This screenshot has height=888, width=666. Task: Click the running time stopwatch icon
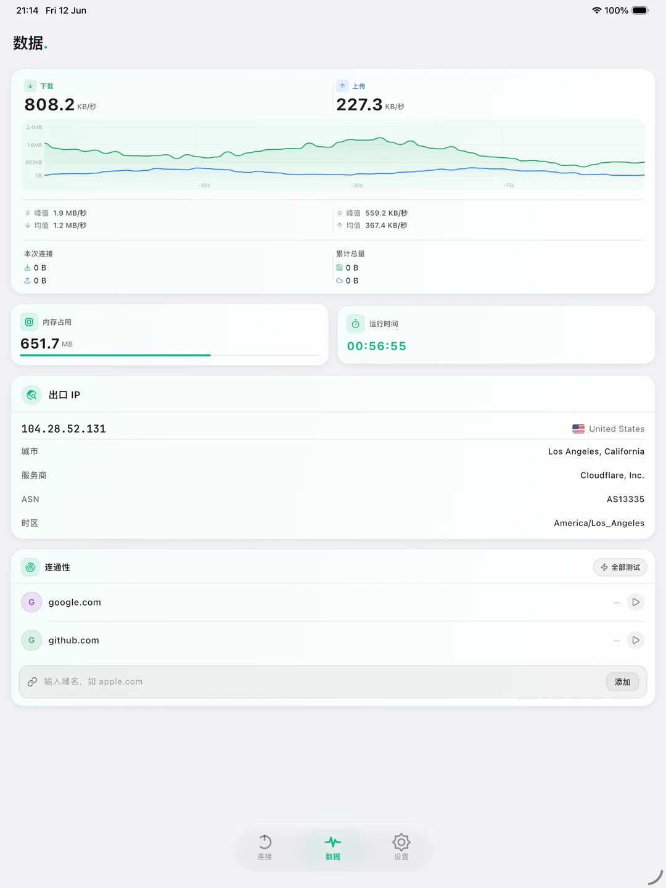(356, 324)
